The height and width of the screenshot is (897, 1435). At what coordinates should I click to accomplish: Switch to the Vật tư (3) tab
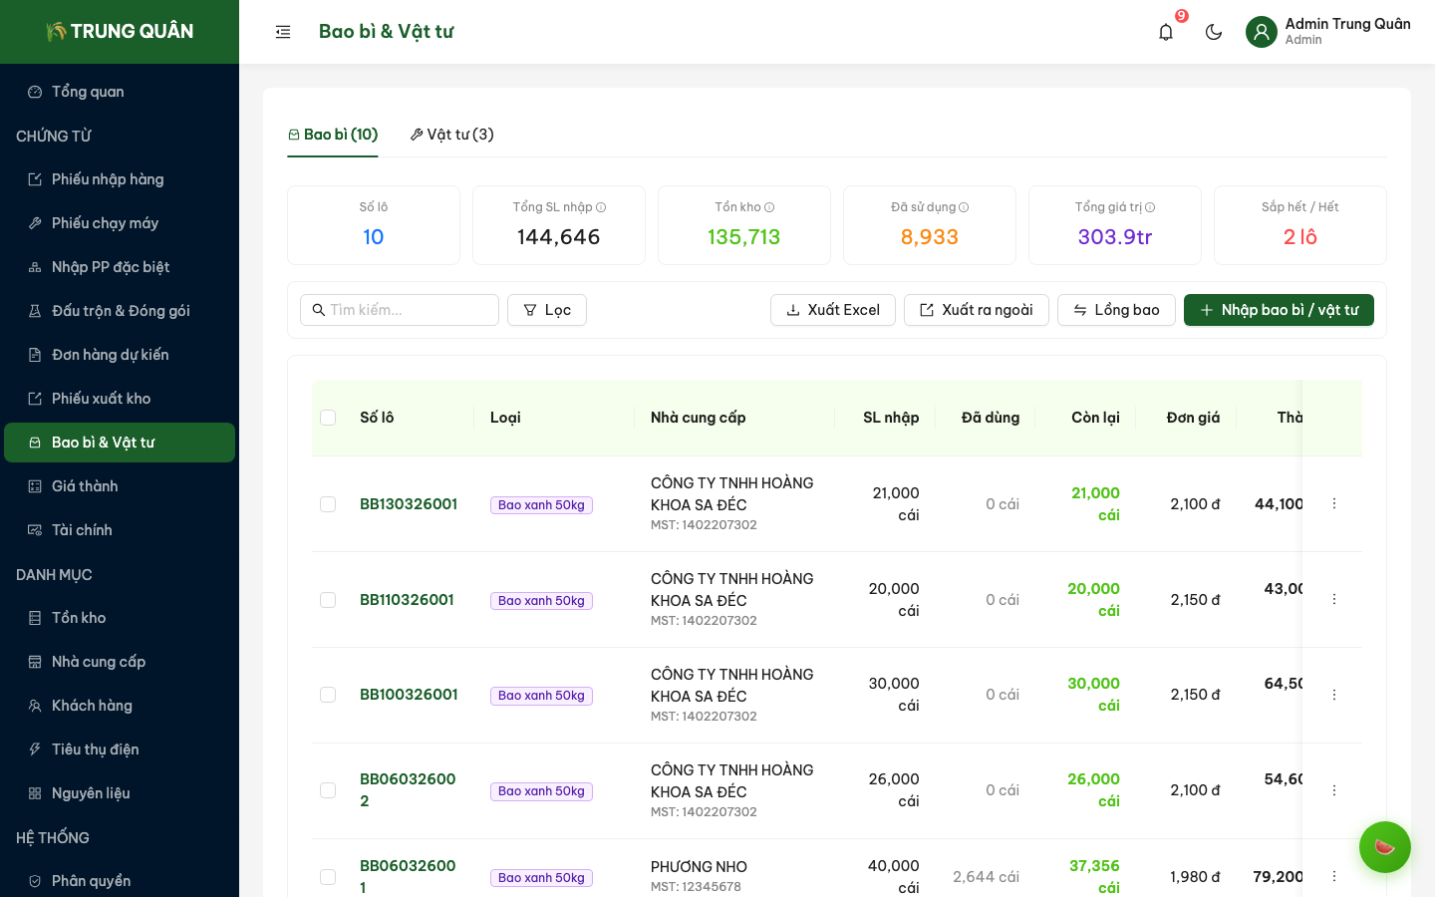click(x=451, y=135)
